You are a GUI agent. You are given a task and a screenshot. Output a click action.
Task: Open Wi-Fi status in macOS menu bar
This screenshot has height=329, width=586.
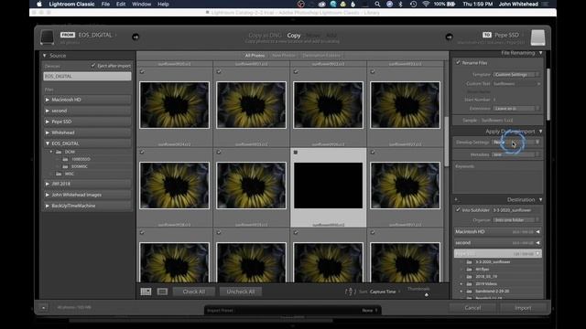(x=426, y=4)
